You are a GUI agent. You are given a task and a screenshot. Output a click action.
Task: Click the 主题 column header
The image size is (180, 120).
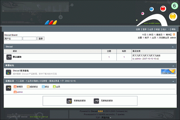tap(109, 51)
